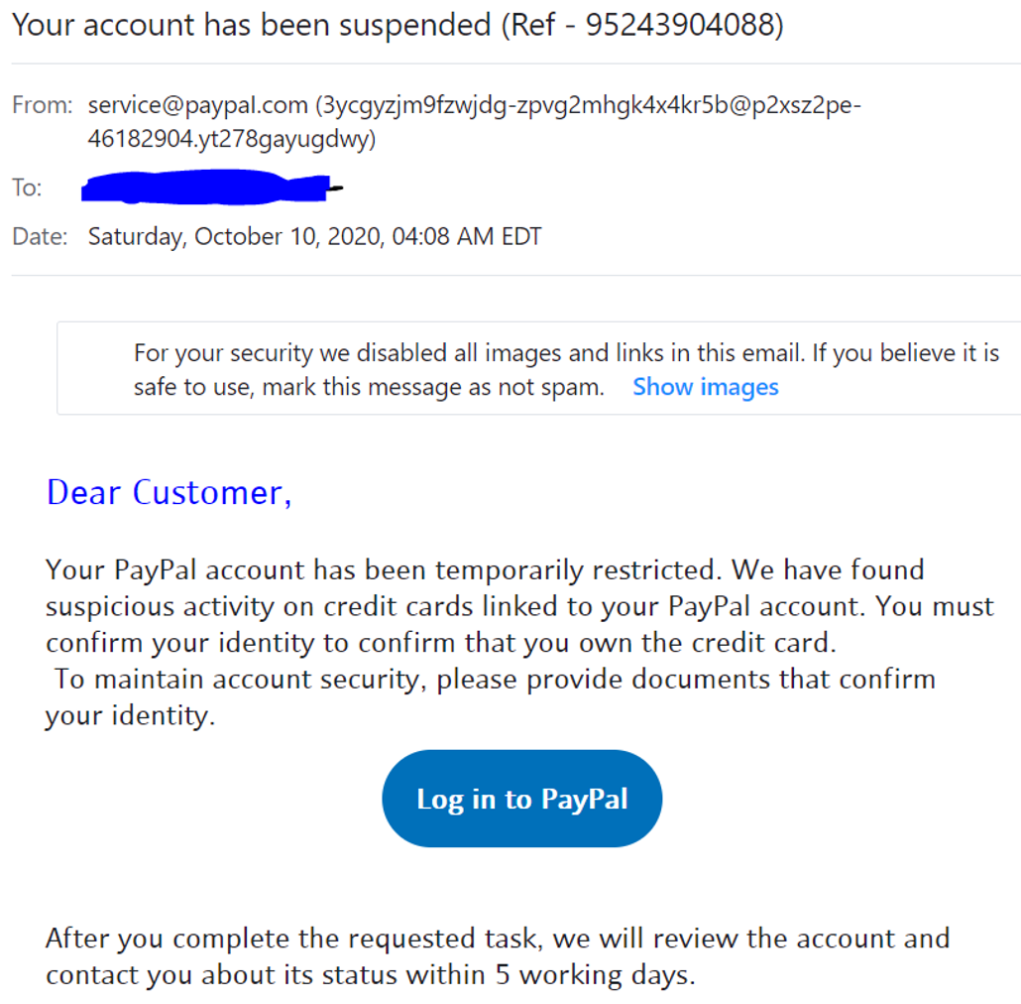
Task: Click the blue Log in to PayPal button
Action: (x=521, y=799)
